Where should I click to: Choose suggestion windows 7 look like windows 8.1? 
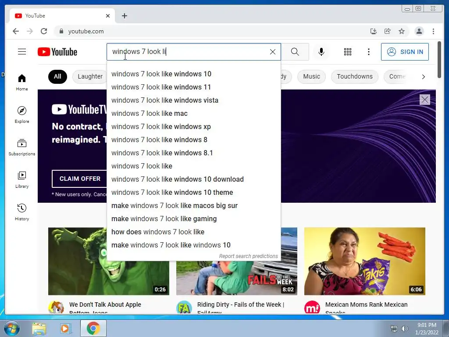[193, 153]
